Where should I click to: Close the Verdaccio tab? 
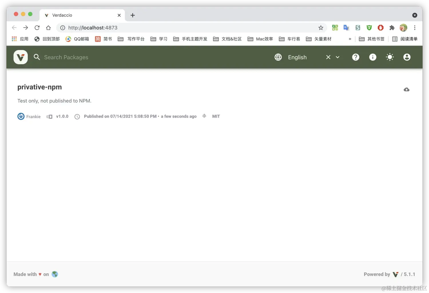[119, 15]
